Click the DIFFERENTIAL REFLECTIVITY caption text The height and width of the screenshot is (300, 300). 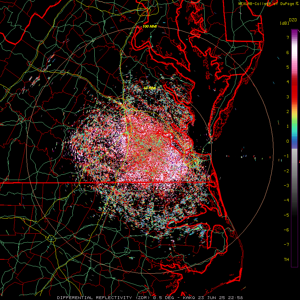click(95, 298)
